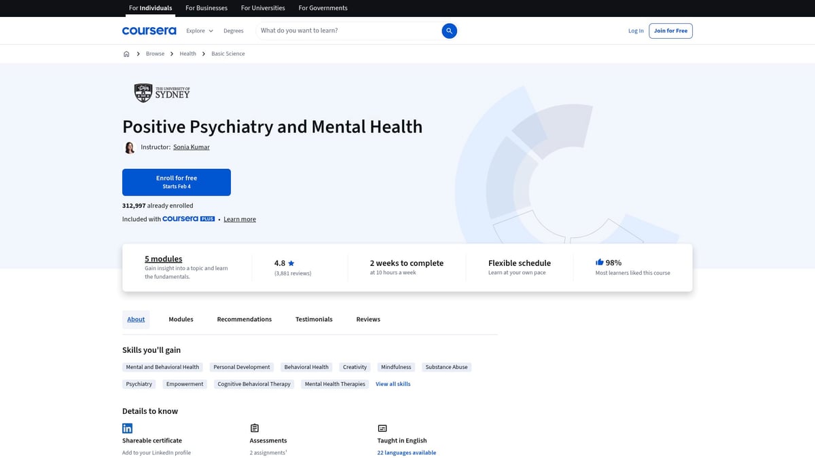The height and width of the screenshot is (458, 815).
Task: Switch to the Testimonials tab
Action: pyautogui.click(x=314, y=319)
